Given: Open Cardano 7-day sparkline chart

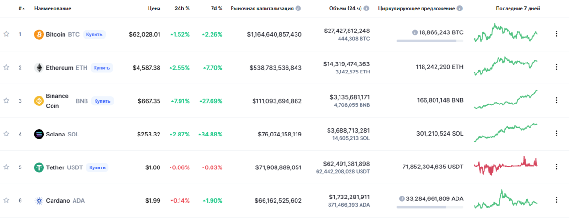Looking at the screenshot, I should point(506,199).
